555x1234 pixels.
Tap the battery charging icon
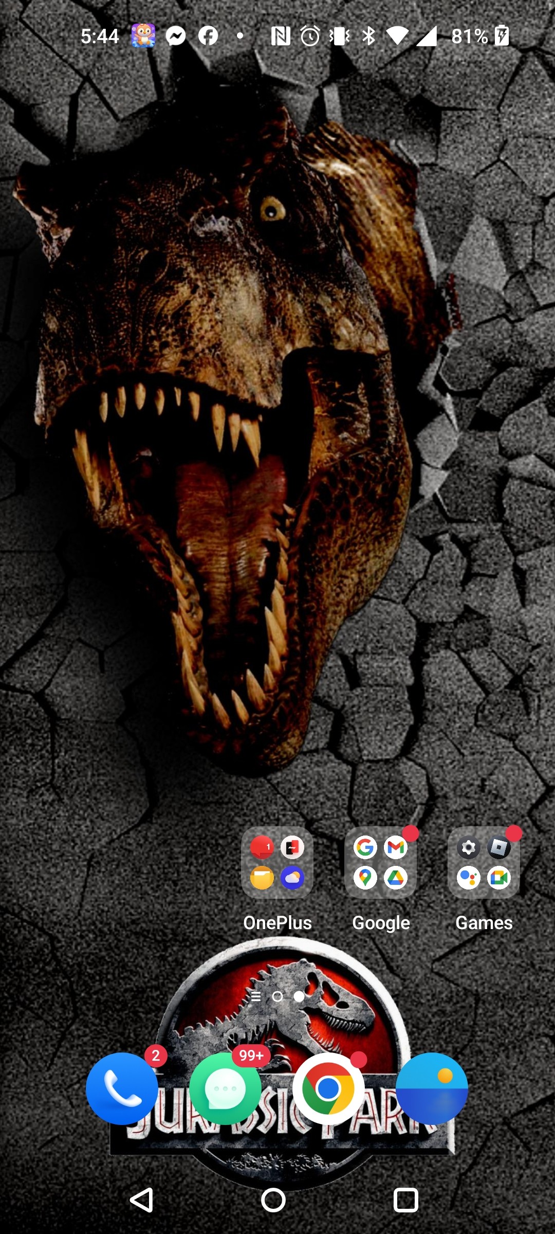[502, 36]
